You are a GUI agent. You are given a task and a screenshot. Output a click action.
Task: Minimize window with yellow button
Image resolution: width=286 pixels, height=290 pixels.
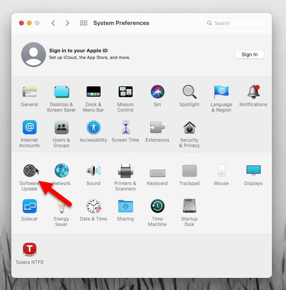(29, 23)
